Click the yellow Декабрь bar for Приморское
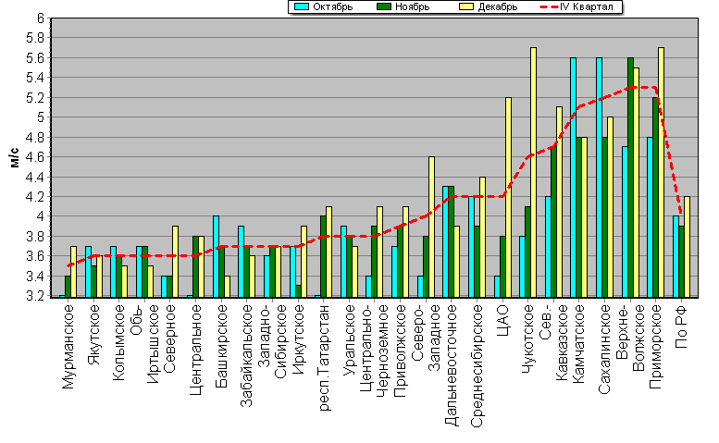The height and width of the screenshot is (443, 719). click(x=662, y=172)
